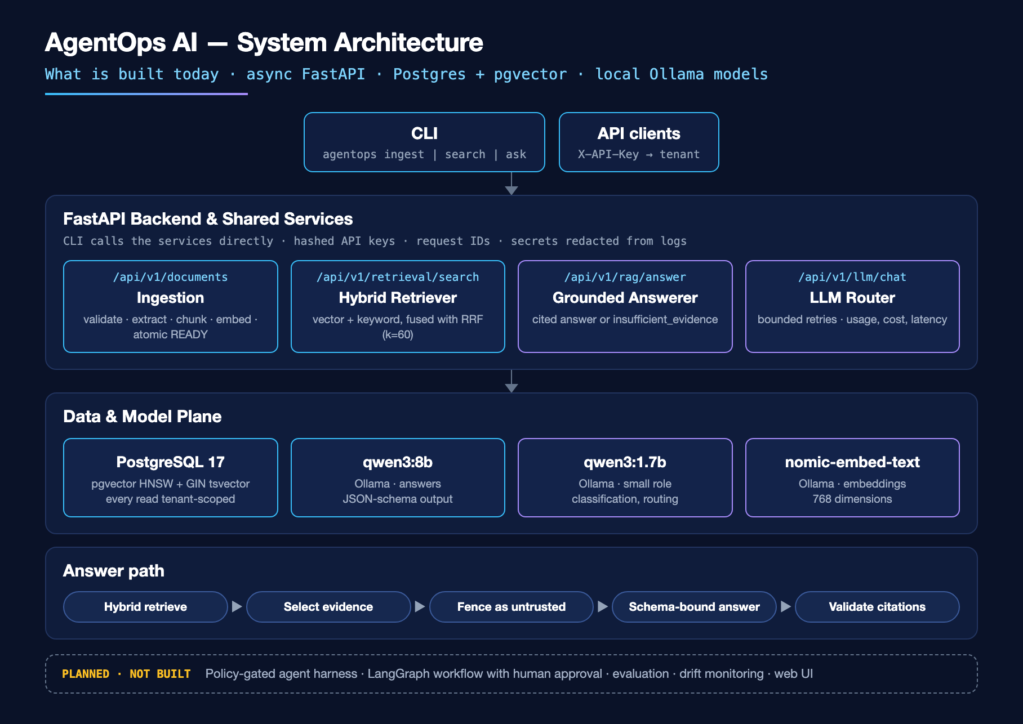Image resolution: width=1023 pixels, height=724 pixels.
Task: Click 'agentops ingest | search | ask' text
Action: (x=424, y=154)
